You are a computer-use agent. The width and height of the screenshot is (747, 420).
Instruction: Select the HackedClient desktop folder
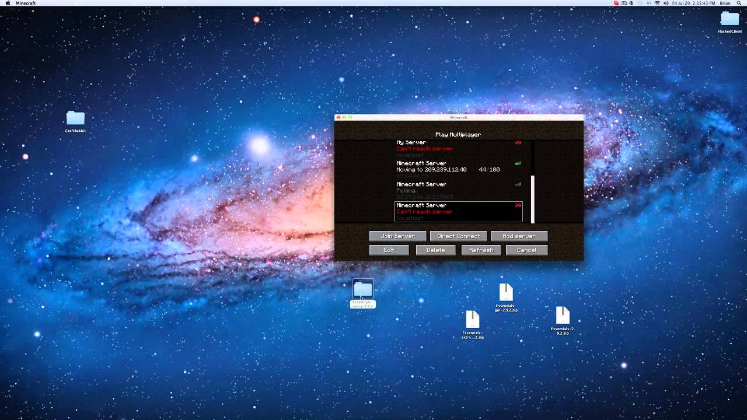(x=729, y=22)
